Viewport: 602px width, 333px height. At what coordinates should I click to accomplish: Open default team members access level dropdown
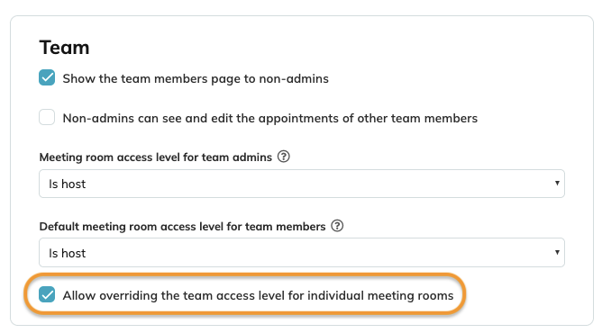coord(302,253)
